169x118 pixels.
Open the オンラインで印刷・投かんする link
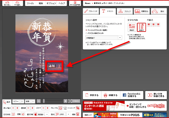coord(146,106)
